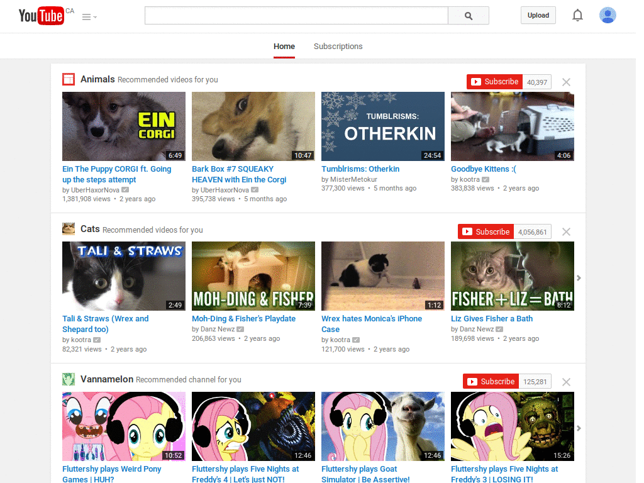Image resolution: width=644 pixels, height=483 pixels.
Task: Open the Vannamelon section heading
Action: (107, 379)
